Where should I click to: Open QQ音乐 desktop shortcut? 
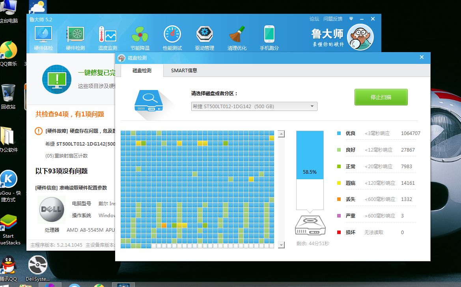click(x=9, y=54)
